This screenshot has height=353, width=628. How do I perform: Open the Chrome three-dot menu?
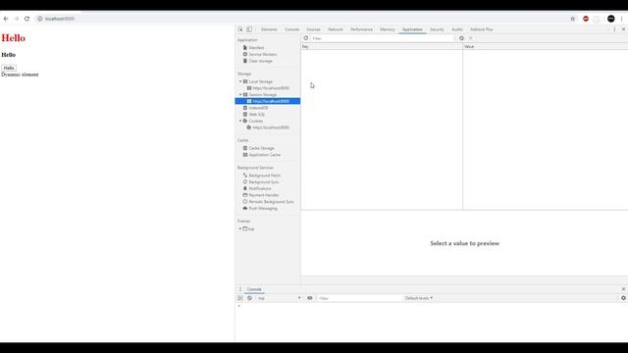[621, 19]
